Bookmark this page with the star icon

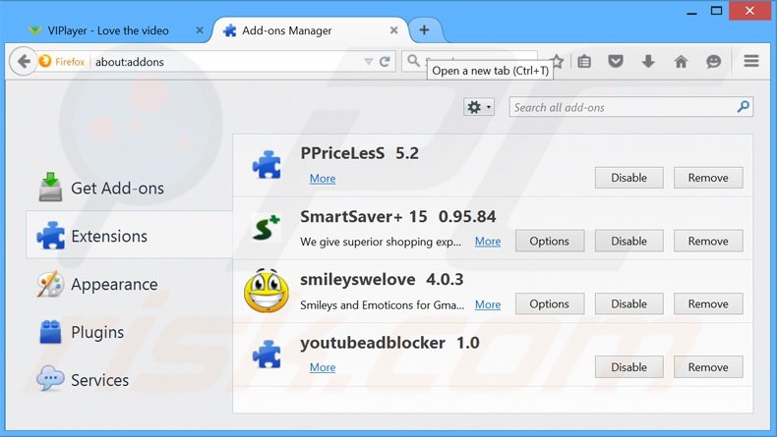pos(557,61)
